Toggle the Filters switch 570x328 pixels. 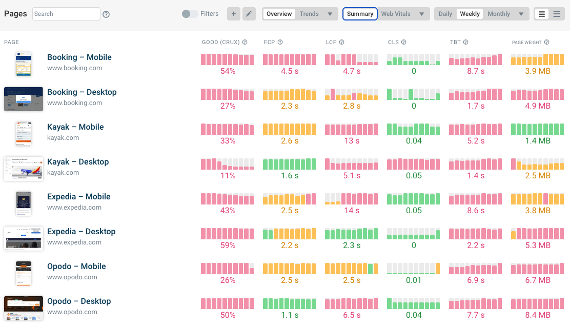(x=189, y=14)
